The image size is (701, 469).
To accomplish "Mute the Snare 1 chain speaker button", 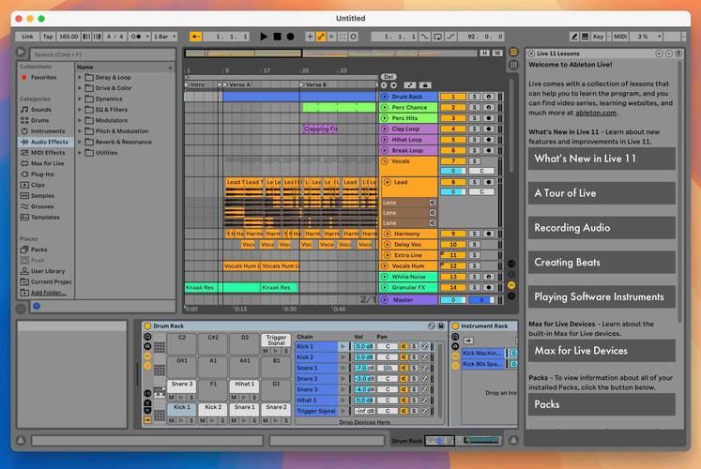I will pos(404,369).
